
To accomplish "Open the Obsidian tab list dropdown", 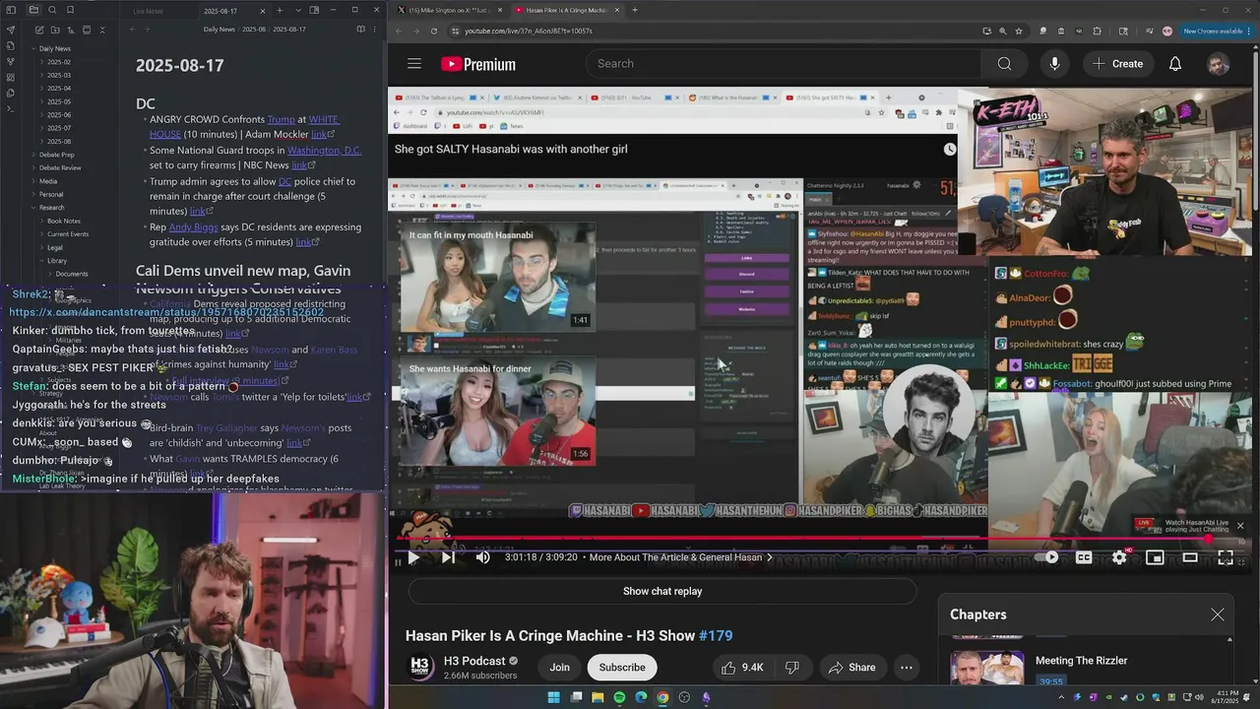I will (x=296, y=10).
